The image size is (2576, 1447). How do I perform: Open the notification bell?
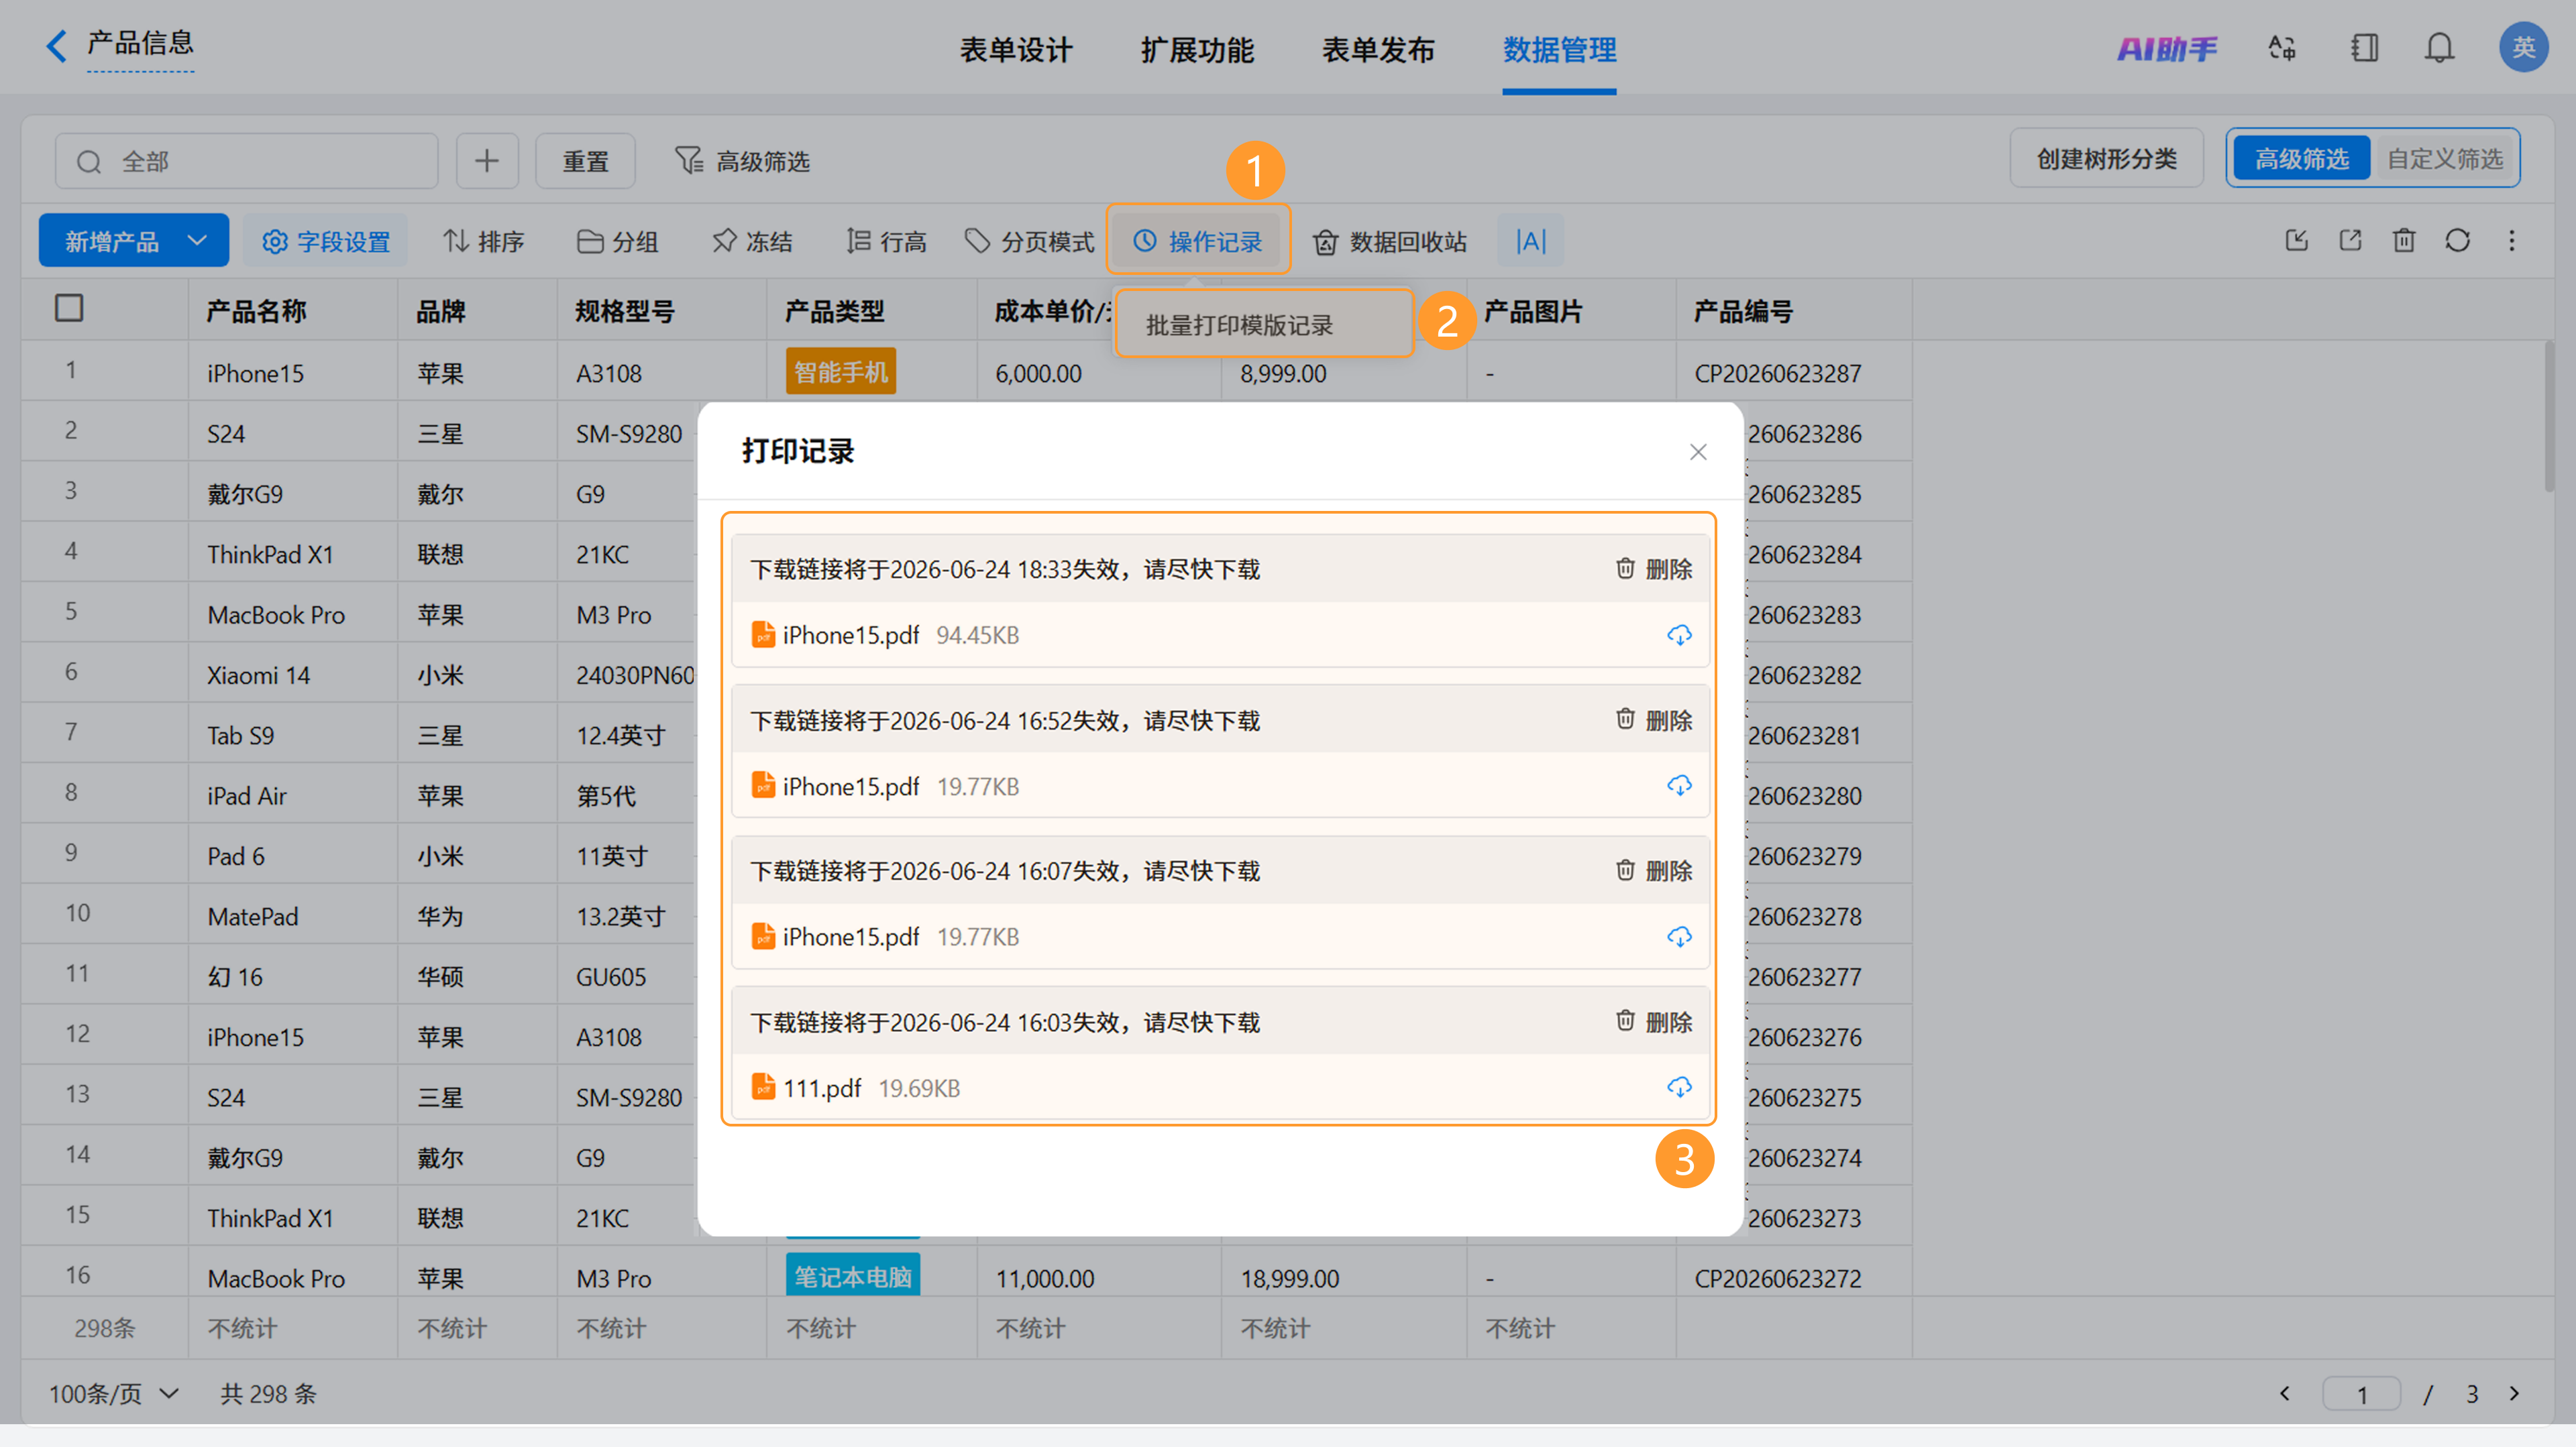tap(2439, 48)
